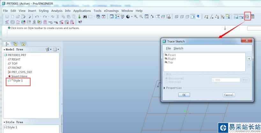Image resolution: width=261 pixels, height=133 pixels.
Task: Click the Zoom In magnifier icon
Action: [x=136, y=17]
